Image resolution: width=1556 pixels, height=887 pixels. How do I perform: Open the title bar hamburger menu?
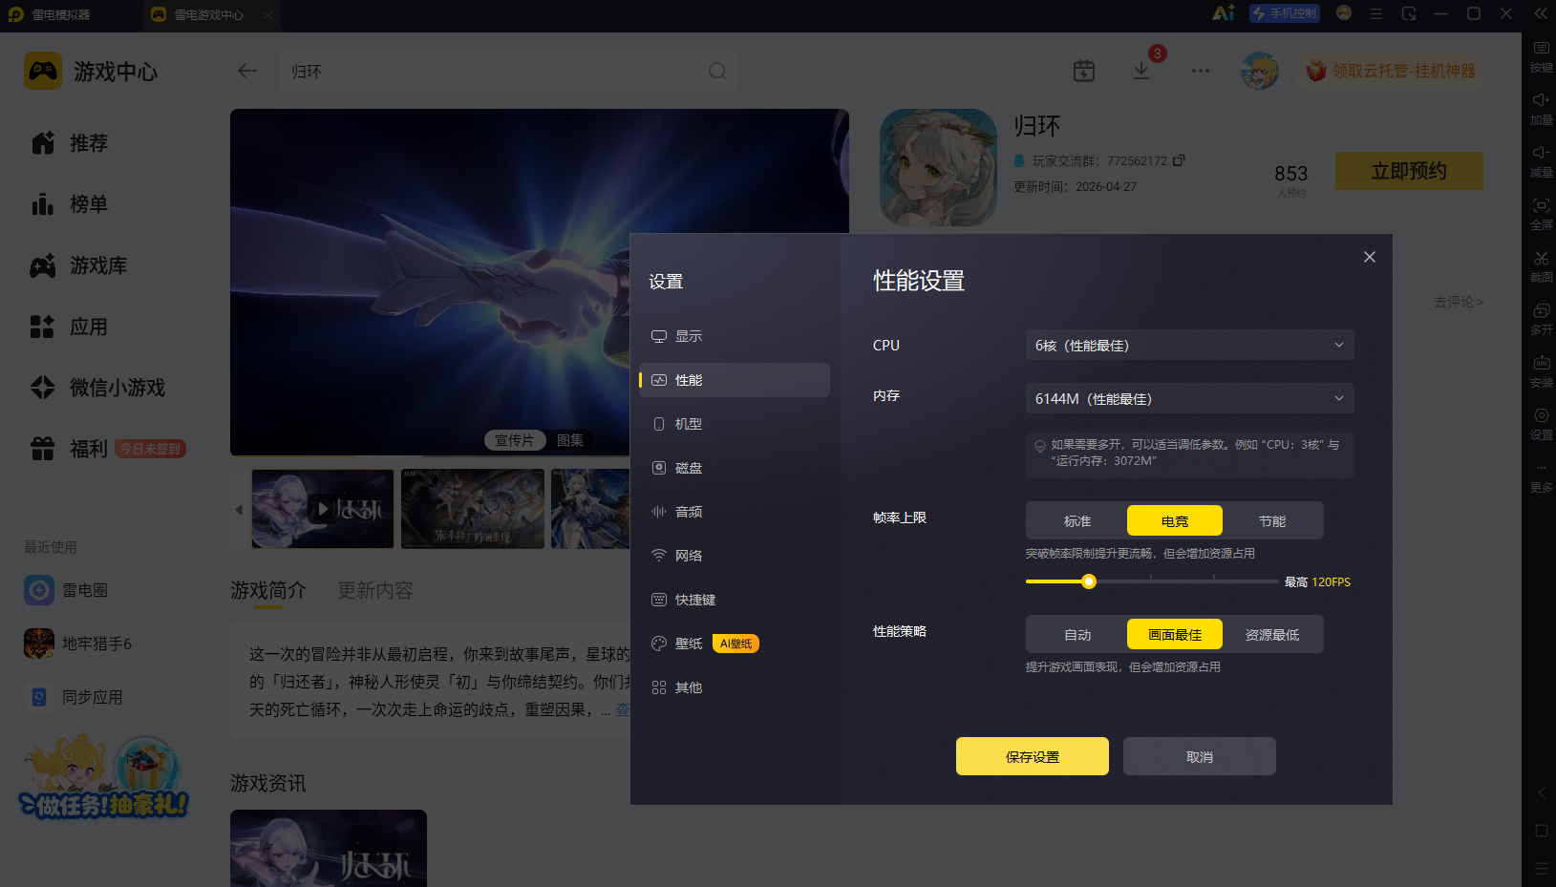pyautogui.click(x=1376, y=13)
